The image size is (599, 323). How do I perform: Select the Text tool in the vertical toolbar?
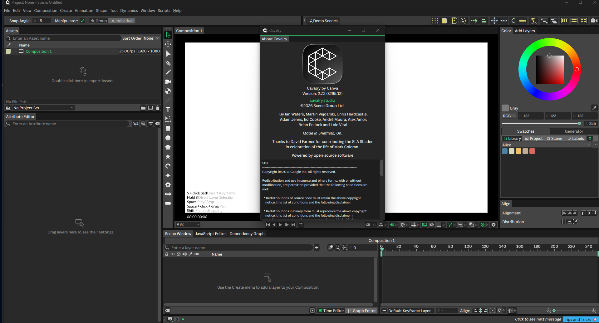click(168, 110)
